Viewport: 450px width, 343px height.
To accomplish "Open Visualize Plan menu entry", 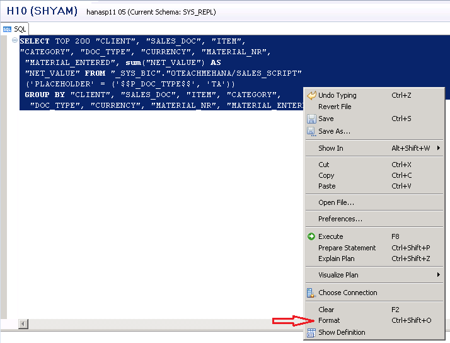I will pos(374,275).
